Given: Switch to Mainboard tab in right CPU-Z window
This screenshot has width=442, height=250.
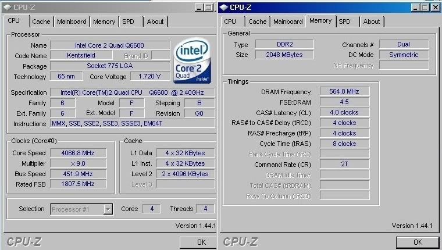Looking at the screenshot, I should [288, 22].
